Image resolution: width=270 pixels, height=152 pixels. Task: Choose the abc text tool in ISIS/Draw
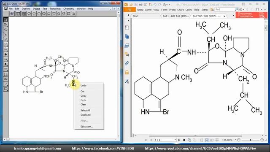tap(5, 79)
